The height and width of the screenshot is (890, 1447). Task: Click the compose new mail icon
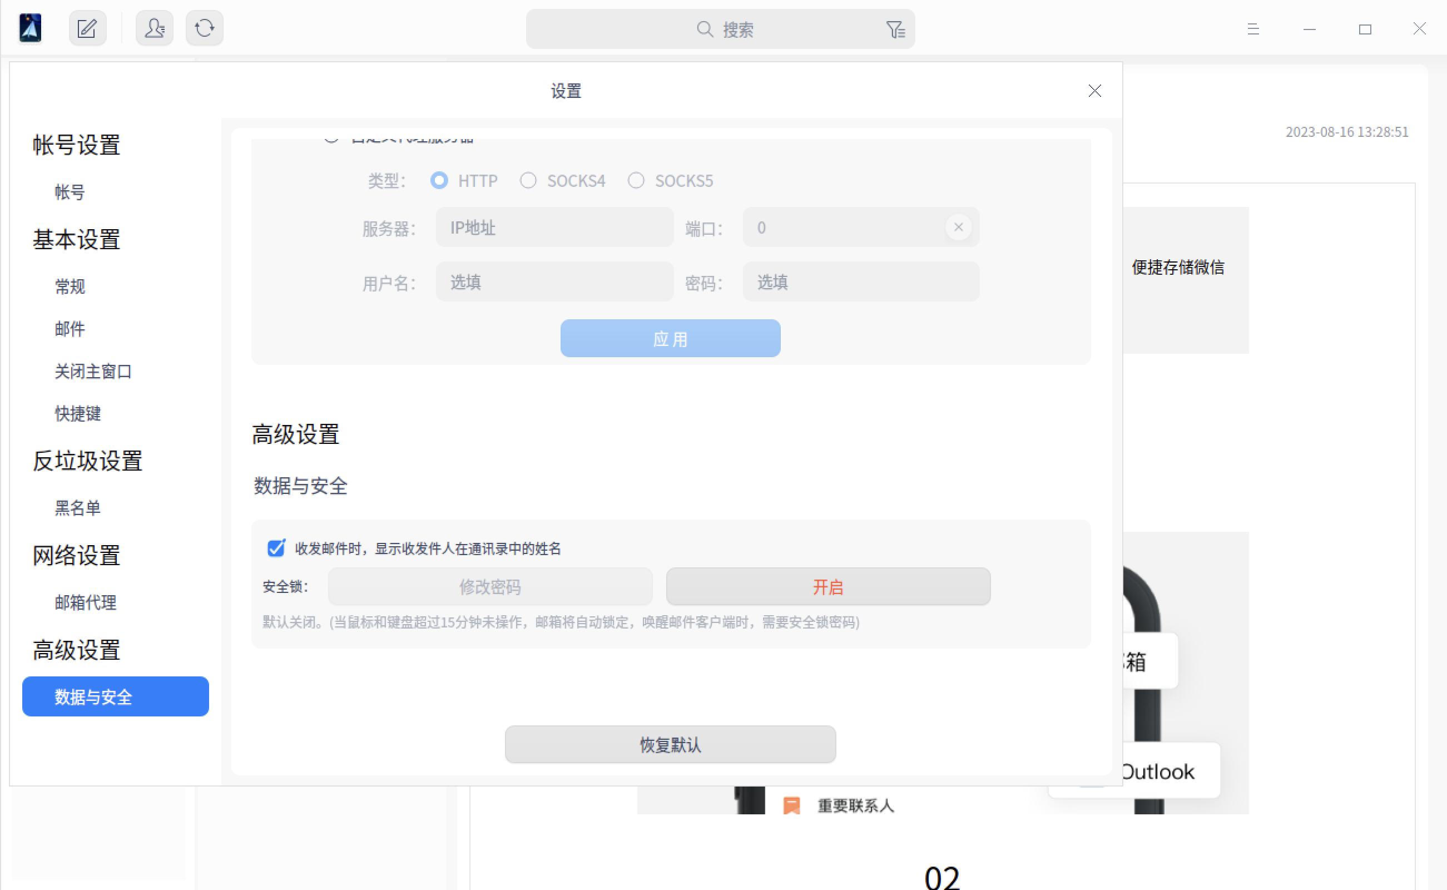point(87,28)
